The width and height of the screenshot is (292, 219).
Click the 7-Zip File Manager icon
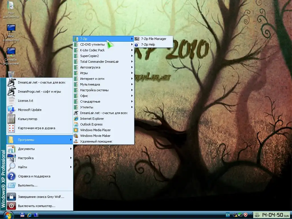click(x=137, y=39)
